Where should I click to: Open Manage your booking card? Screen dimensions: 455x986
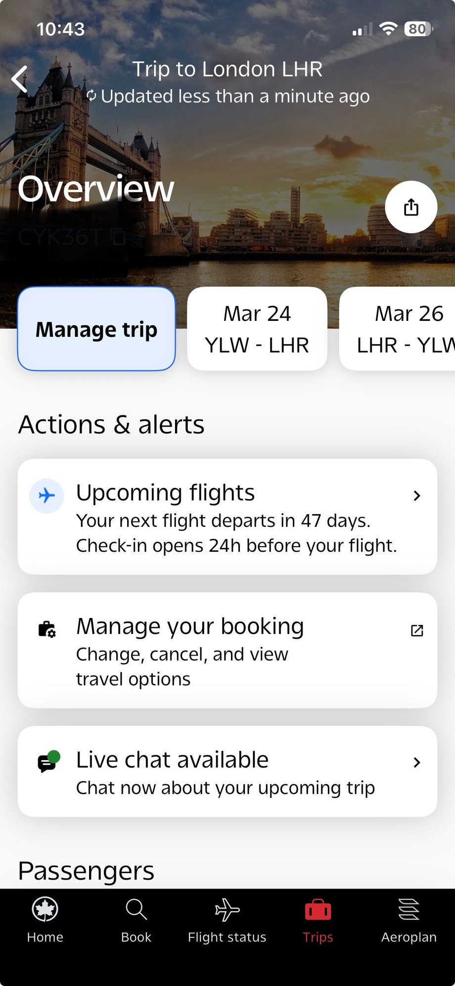pyautogui.click(x=227, y=650)
